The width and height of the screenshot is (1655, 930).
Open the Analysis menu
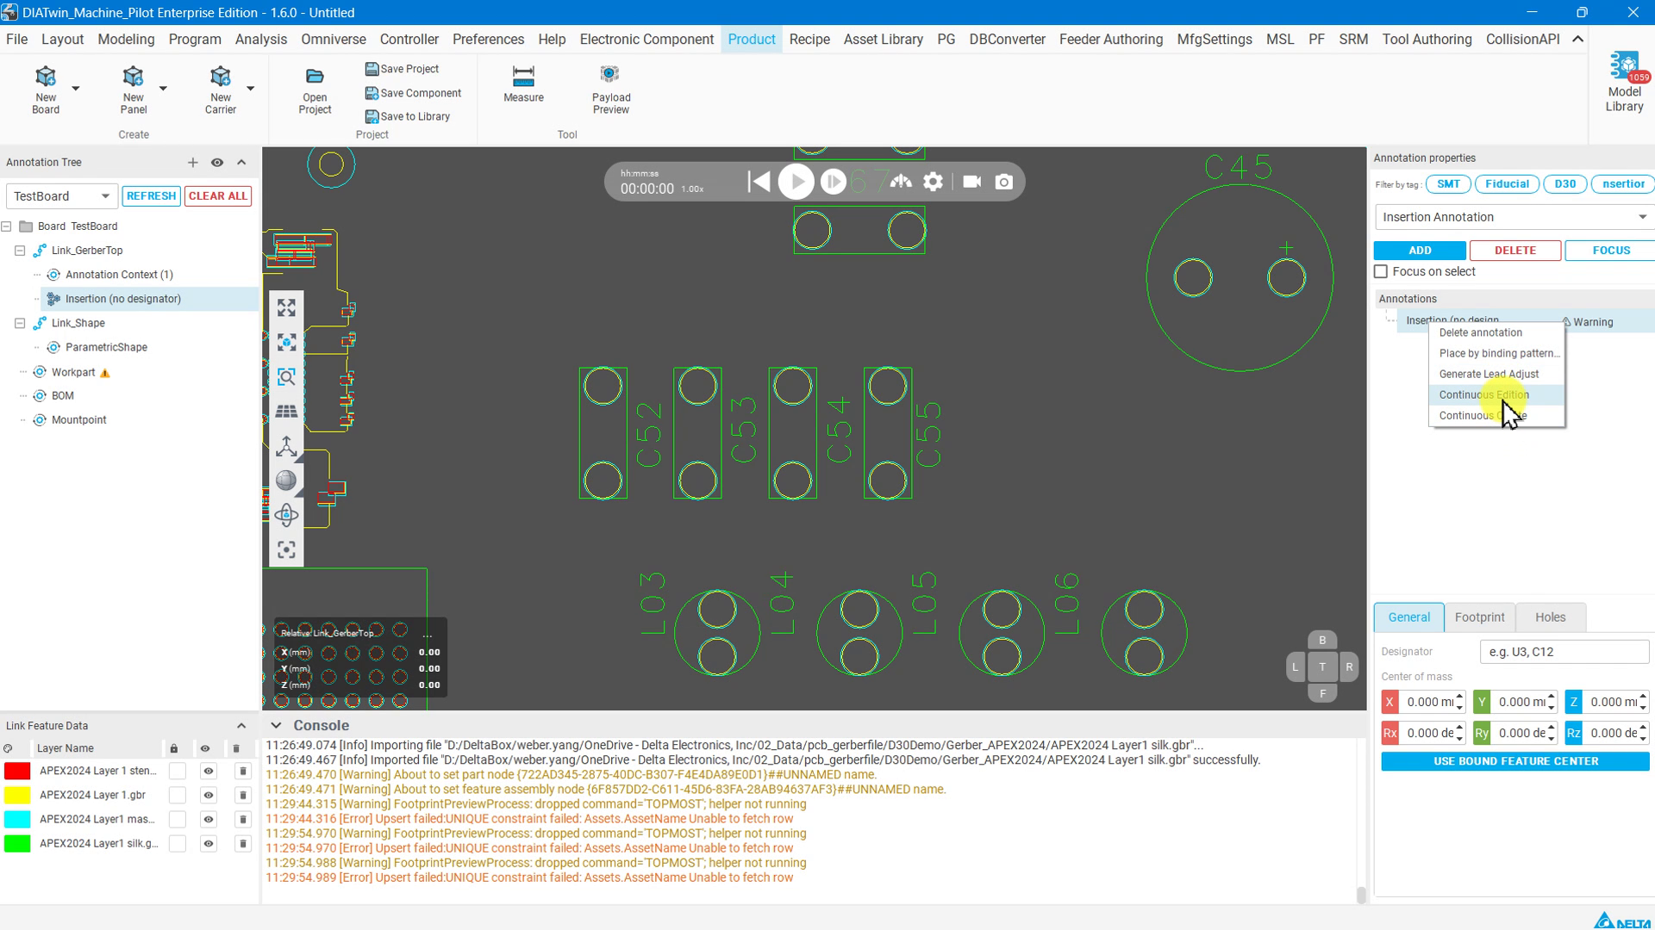tap(261, 40)
